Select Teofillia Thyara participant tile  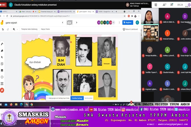coord(150,68)
